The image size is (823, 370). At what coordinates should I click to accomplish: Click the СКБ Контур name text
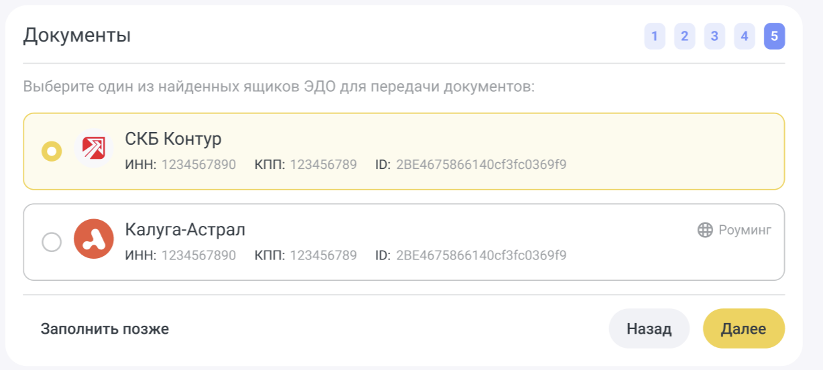click(173, 139)
